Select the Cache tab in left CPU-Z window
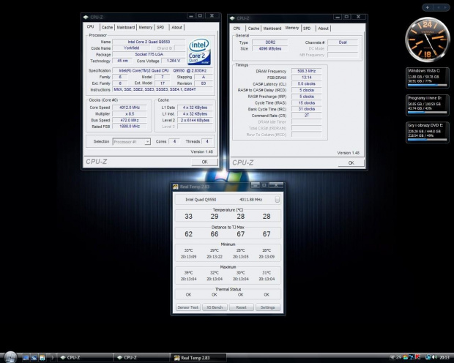 (107, 27)
